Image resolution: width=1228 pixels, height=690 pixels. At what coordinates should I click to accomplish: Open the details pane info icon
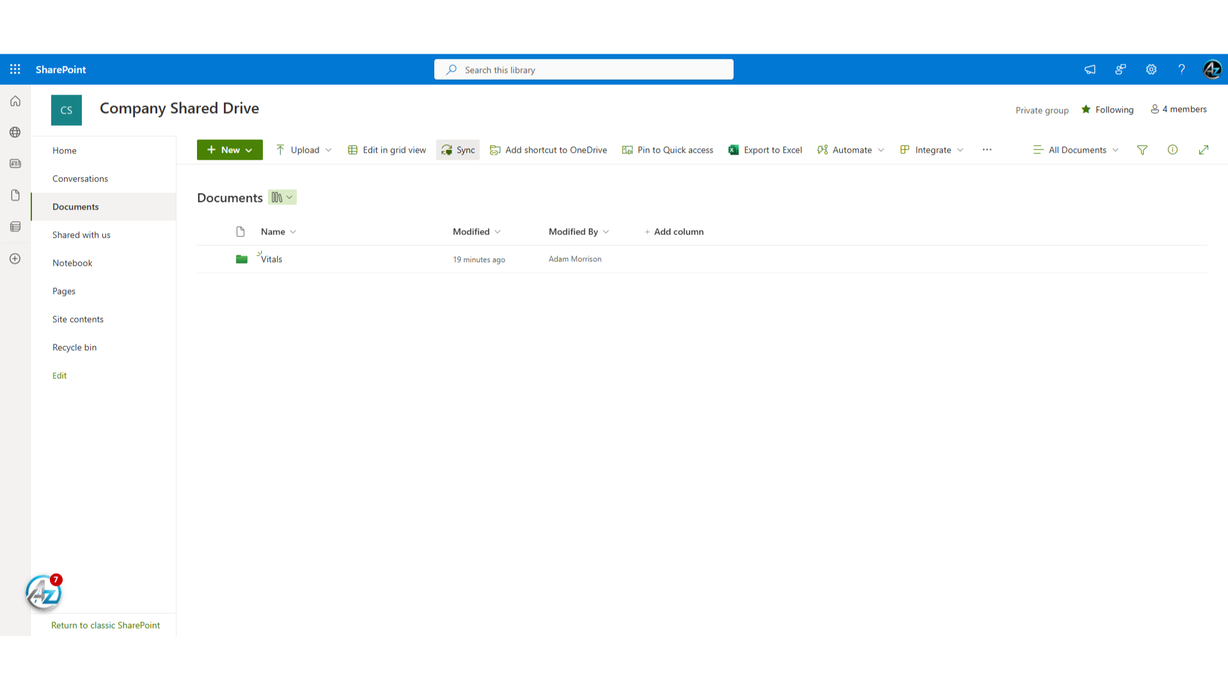point(1172,149)
